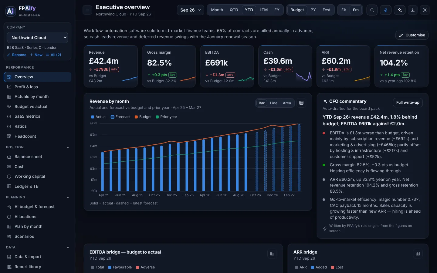Open the Scenarios page

37,237
